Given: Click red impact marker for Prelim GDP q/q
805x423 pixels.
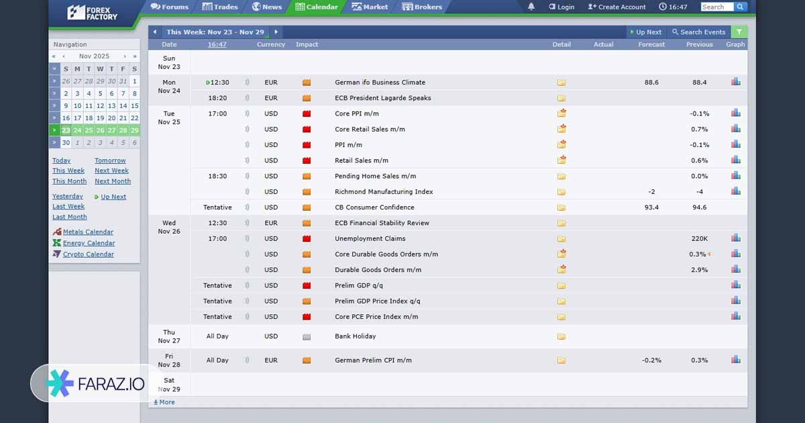Looking at the screenshot, I should click(307, 285).
